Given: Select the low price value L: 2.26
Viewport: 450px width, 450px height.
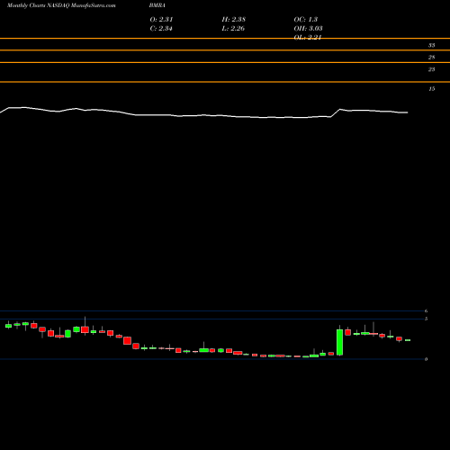Looking at the screenshot, I should 233,28.
